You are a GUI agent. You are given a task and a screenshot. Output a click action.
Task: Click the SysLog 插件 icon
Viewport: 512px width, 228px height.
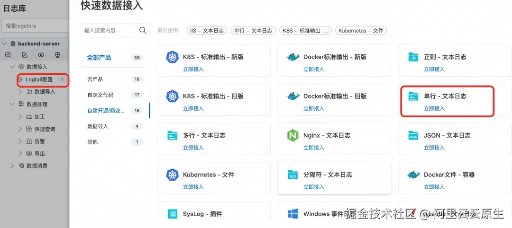pyautogui.click(x=173, y=214)
